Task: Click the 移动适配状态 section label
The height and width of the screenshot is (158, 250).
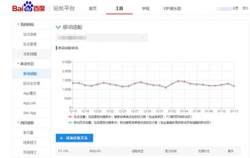Action: coord(68,48)
